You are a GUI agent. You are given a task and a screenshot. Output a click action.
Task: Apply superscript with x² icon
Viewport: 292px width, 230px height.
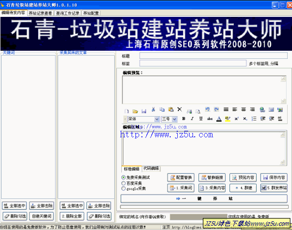click(x=237, y=119)
